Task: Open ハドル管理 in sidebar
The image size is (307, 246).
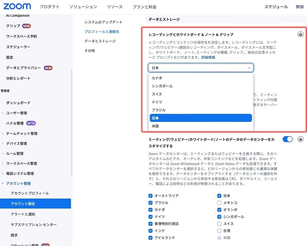Action: click(x=15, y=123)
